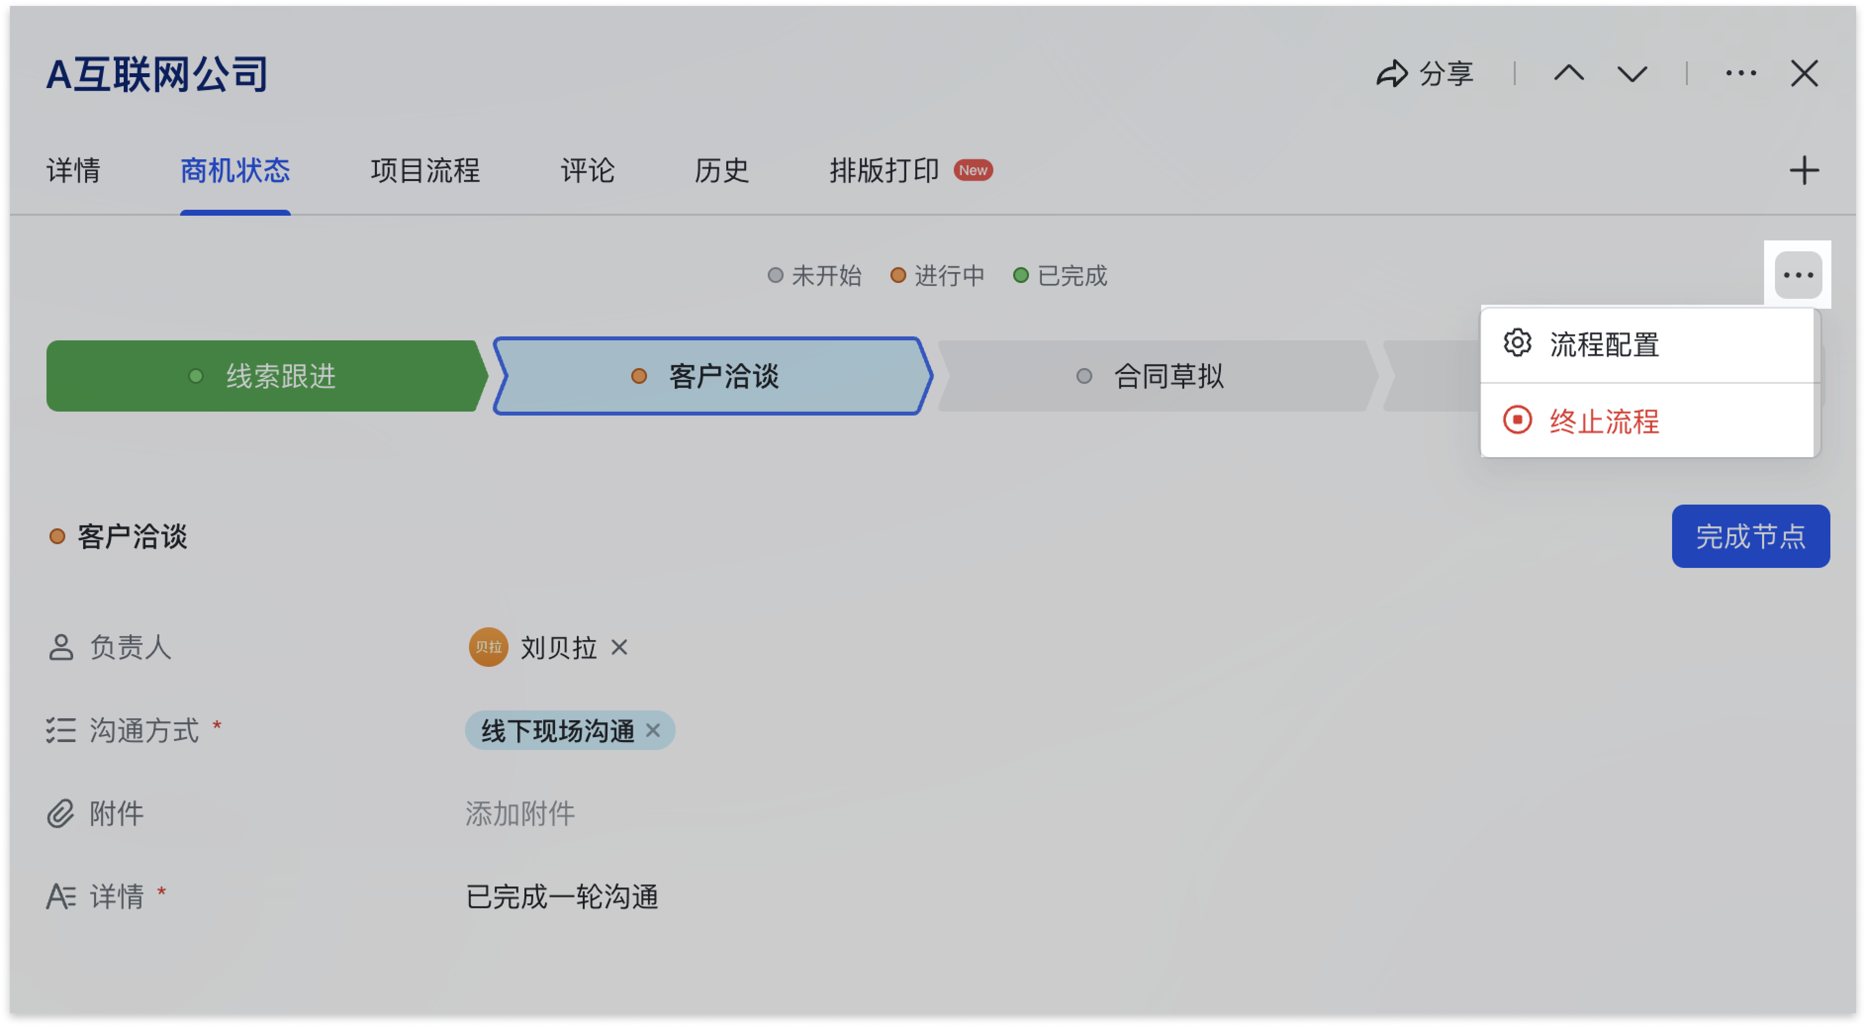The width and height of the screenshot is (1866, 1027).
Task: Click the plus icon at the tab bar's right end
Action: point(1805,170)
